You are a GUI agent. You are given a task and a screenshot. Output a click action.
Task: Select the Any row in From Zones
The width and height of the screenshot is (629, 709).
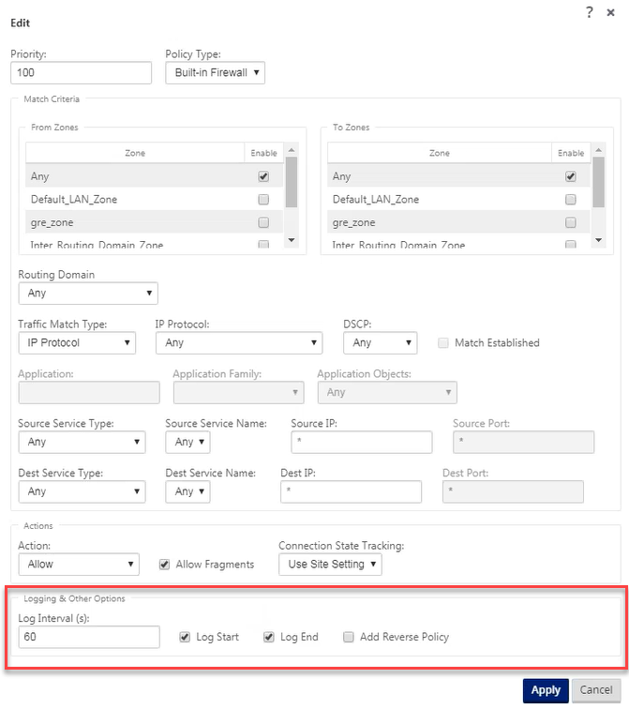154,176
